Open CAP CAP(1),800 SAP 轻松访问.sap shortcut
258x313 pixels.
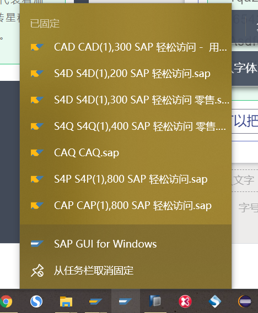126,205
